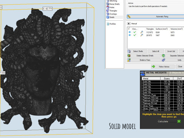Select the Noise Shells list entry

(x=115, y=4)
